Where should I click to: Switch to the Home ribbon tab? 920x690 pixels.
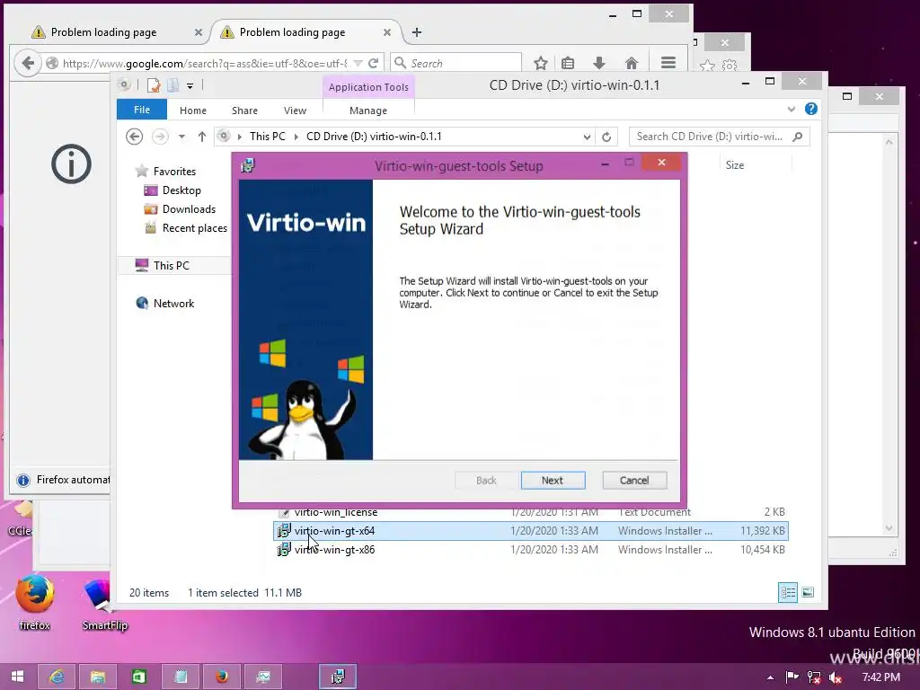coord(193,111)
